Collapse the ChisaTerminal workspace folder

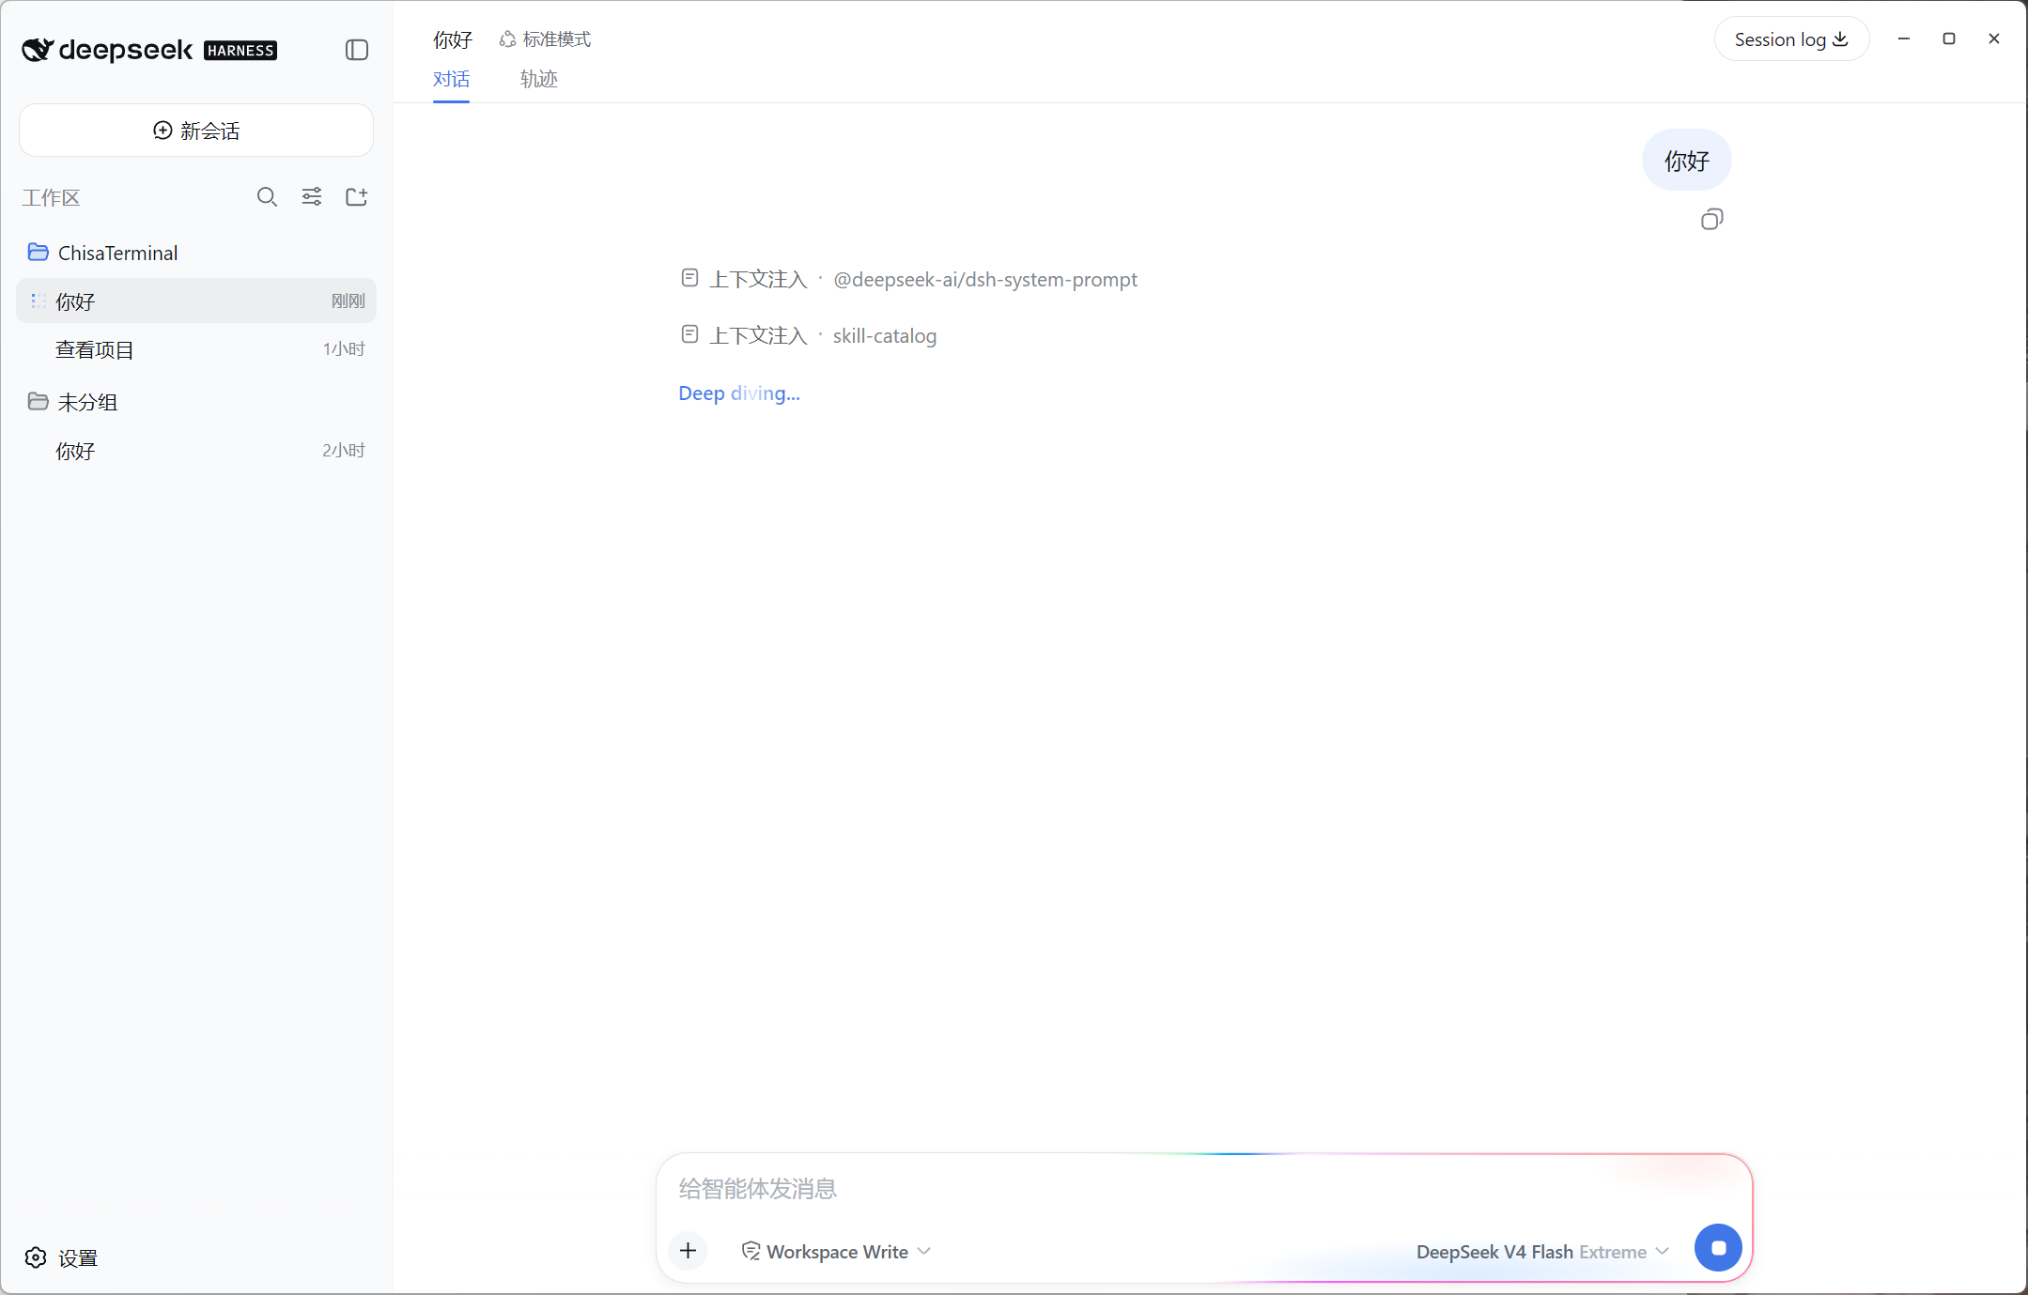click(x=196, y=253)
